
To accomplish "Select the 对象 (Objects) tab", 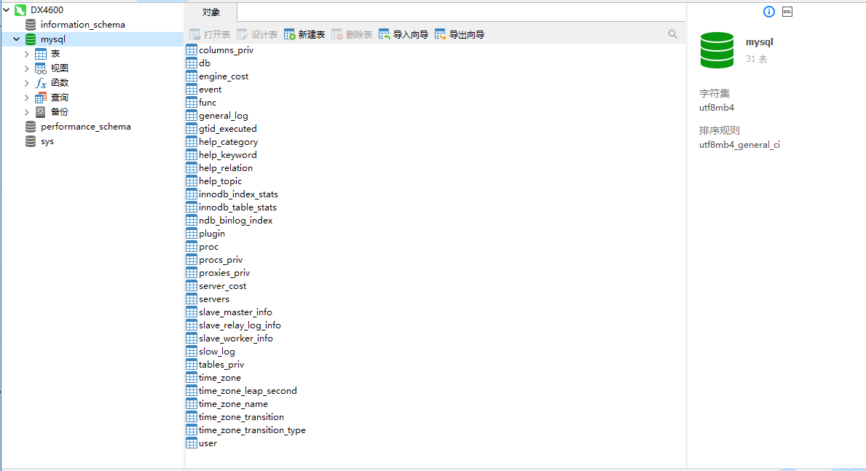I will (210, 12).
